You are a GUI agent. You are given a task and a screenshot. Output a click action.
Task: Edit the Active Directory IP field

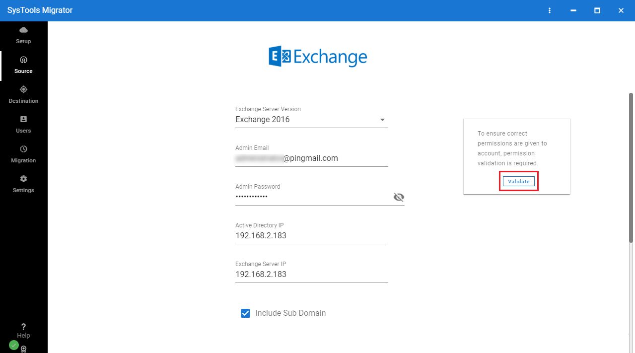pyautogui.click(x=312, y=236)
